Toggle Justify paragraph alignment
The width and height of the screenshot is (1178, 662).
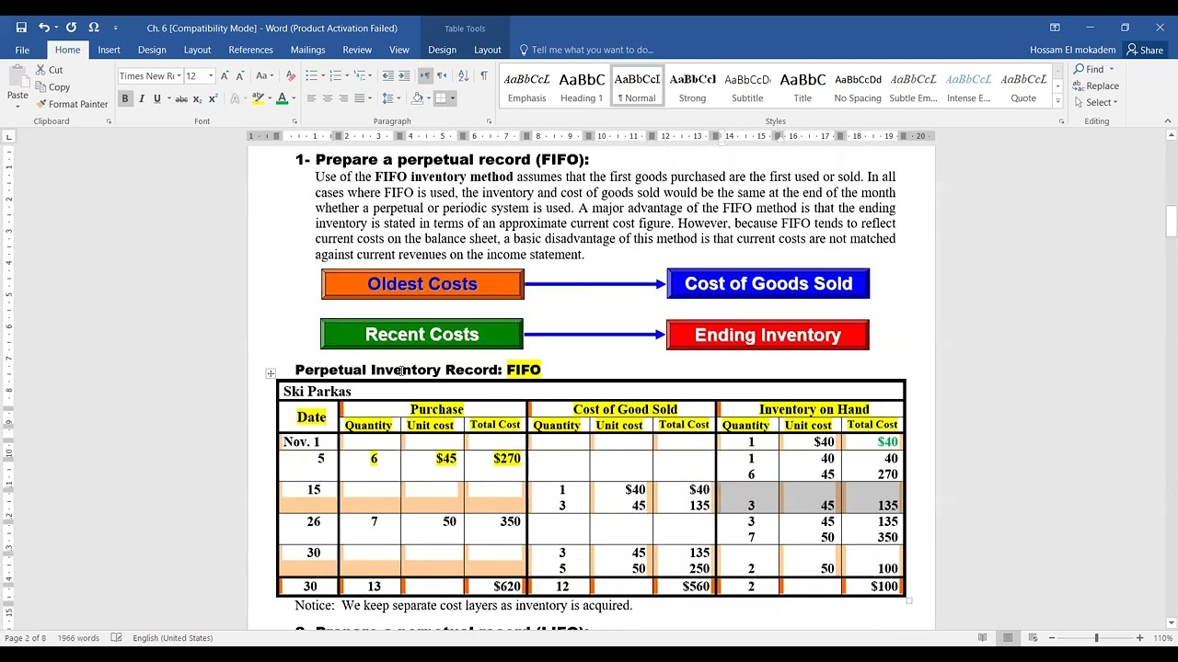pyautogui.click(x=359, y=98)
